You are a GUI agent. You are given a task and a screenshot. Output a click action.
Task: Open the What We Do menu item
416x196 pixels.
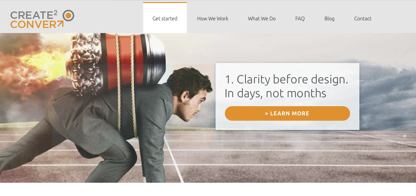(262, 19)
